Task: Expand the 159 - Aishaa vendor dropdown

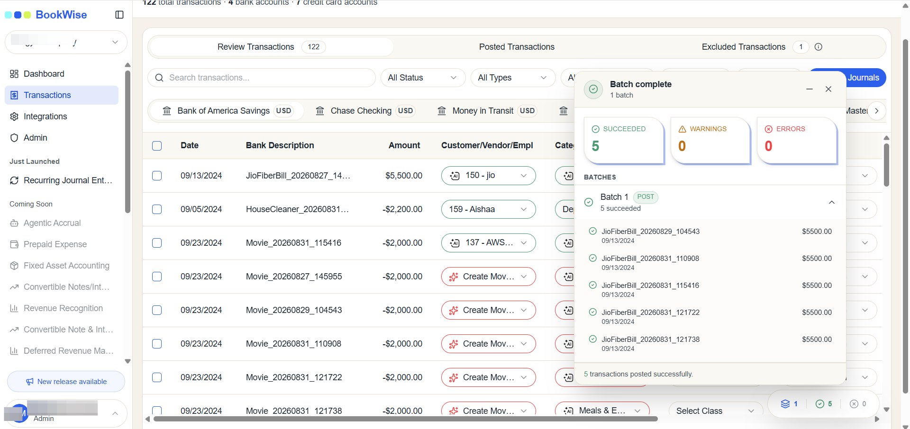Action: coord(488,209)
